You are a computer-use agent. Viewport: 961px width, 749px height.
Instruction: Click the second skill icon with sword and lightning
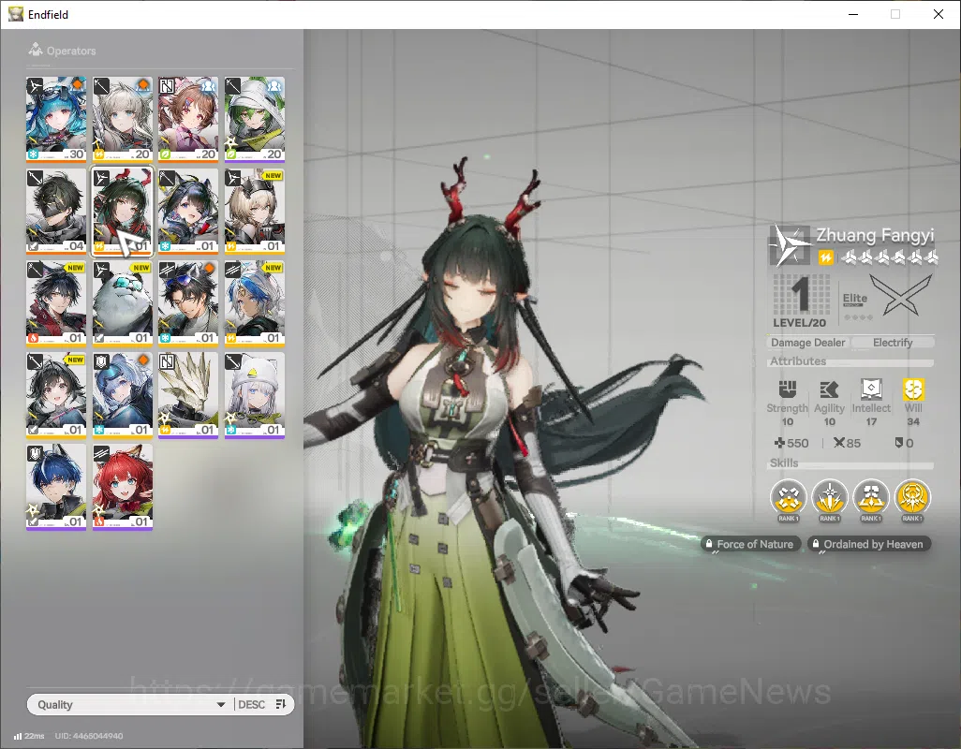pyautogui.click(x=829, y=497)
